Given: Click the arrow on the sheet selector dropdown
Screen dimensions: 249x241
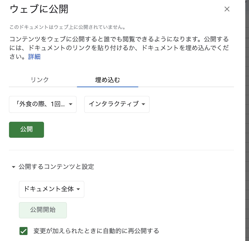Looking at the screenshot, I should 70,104.
